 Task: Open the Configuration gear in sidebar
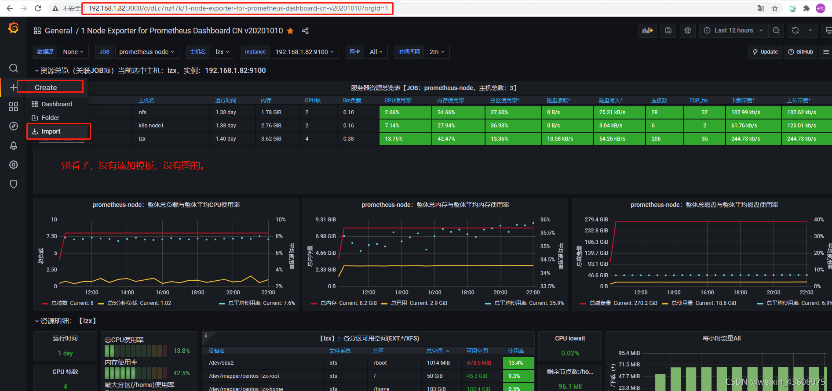pos(14,165)
